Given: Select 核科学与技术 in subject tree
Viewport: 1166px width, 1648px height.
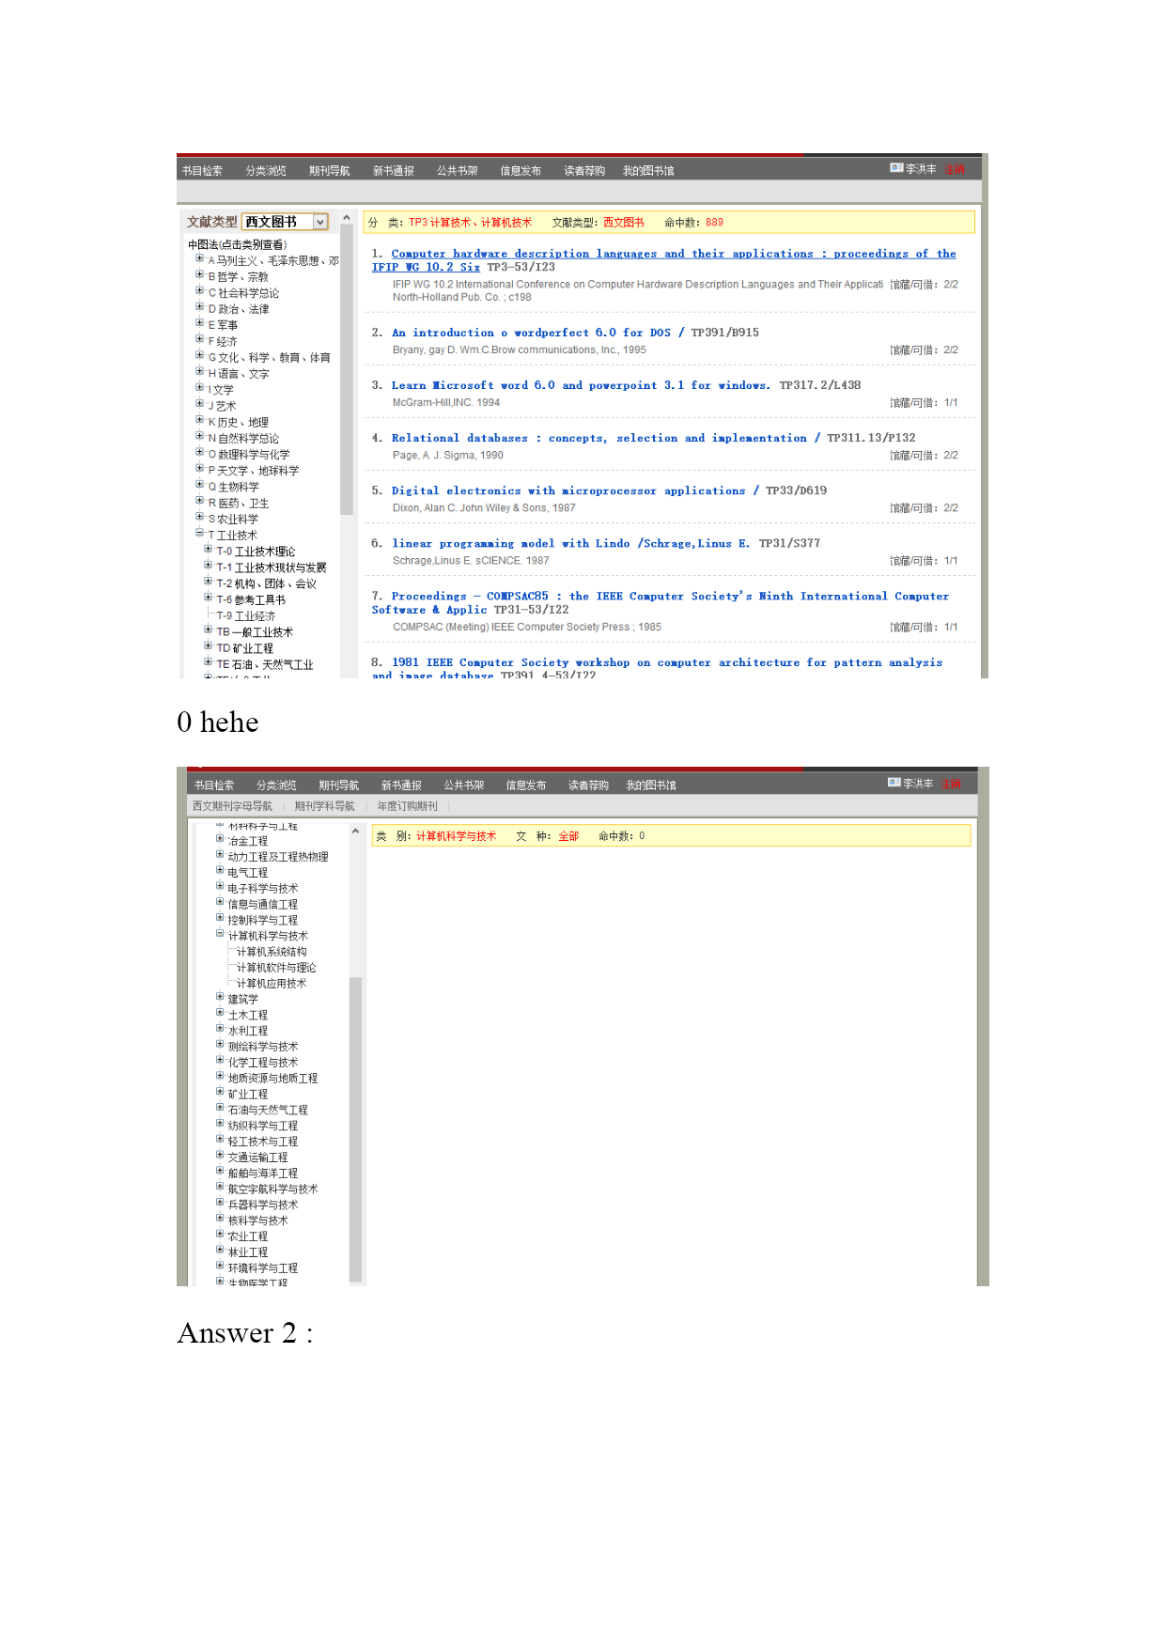Looking at the screenshot, I should pos(258,1220).
